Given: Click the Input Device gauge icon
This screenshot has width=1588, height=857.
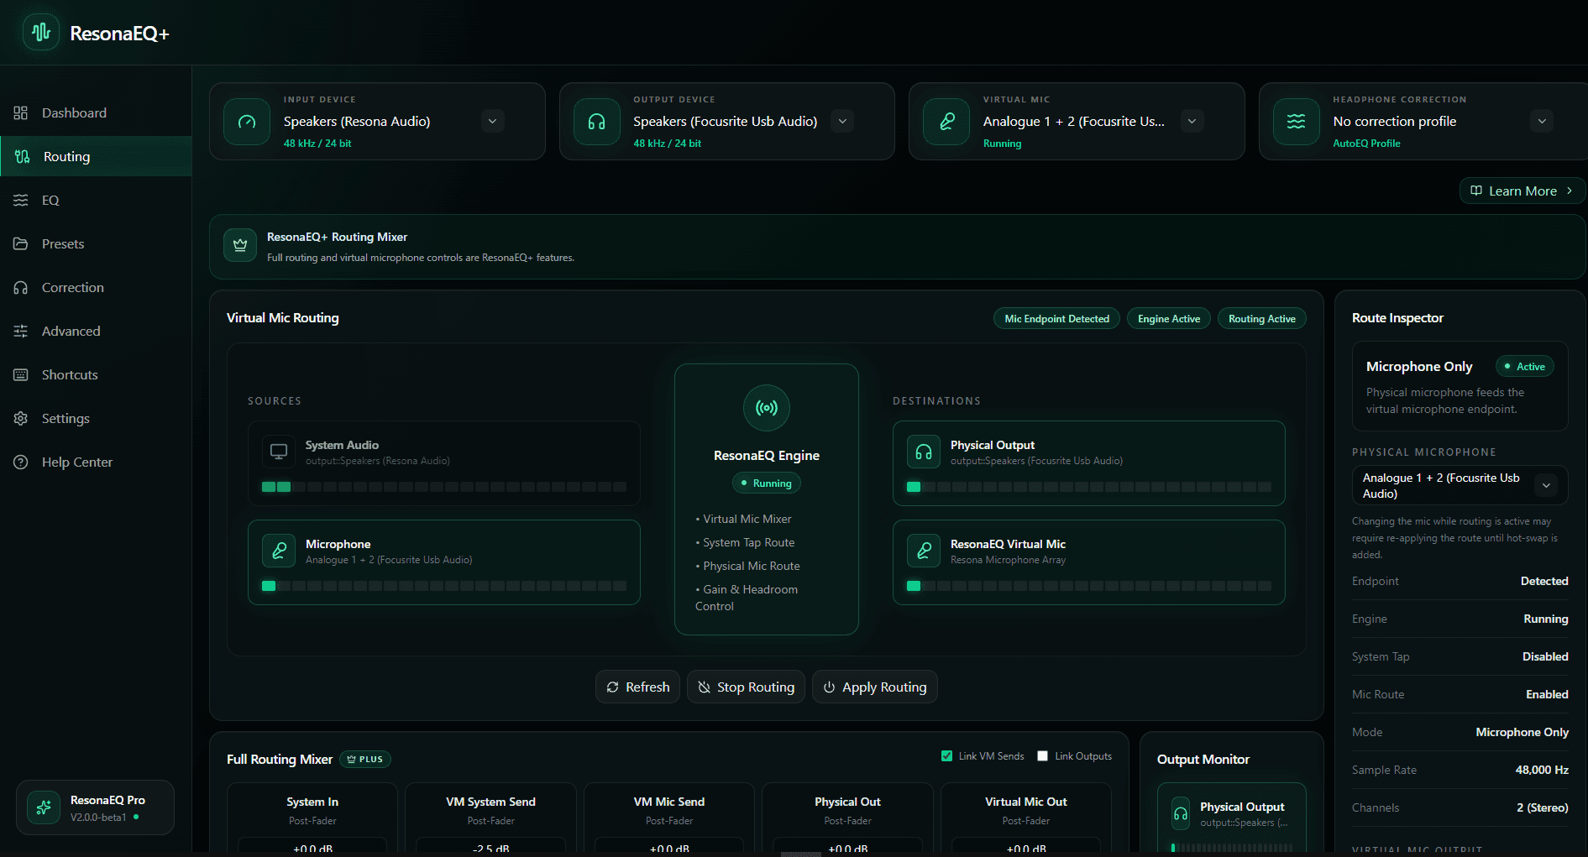Looking at the screenshot, I should pyautogui.click(x=247, y=122).
